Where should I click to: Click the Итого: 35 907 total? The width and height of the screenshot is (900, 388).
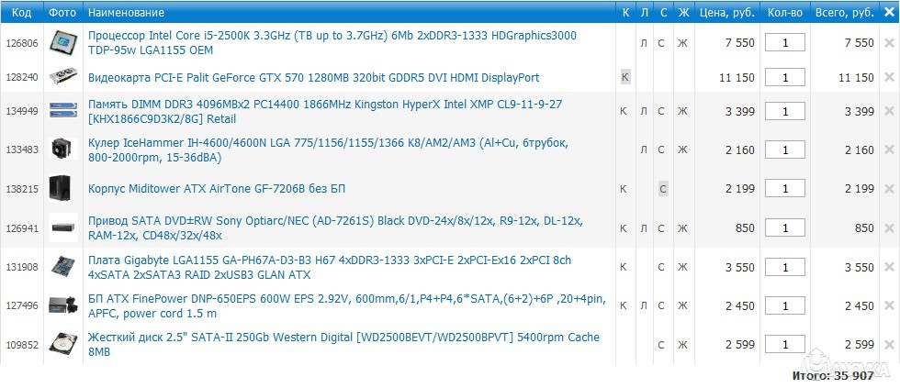click(834, 376)
